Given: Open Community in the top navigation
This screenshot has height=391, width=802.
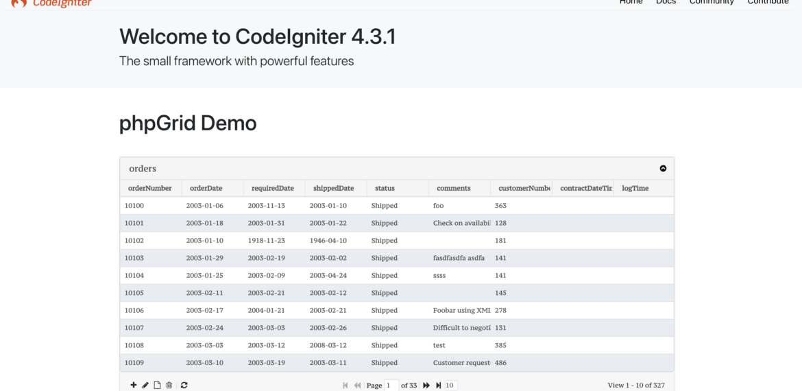Looking at the screenshot, I should point(712,2).
